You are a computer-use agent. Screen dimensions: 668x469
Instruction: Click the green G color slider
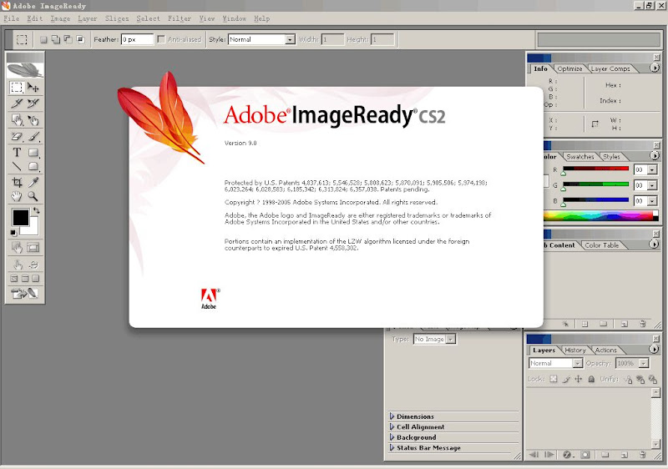point(595,184)
